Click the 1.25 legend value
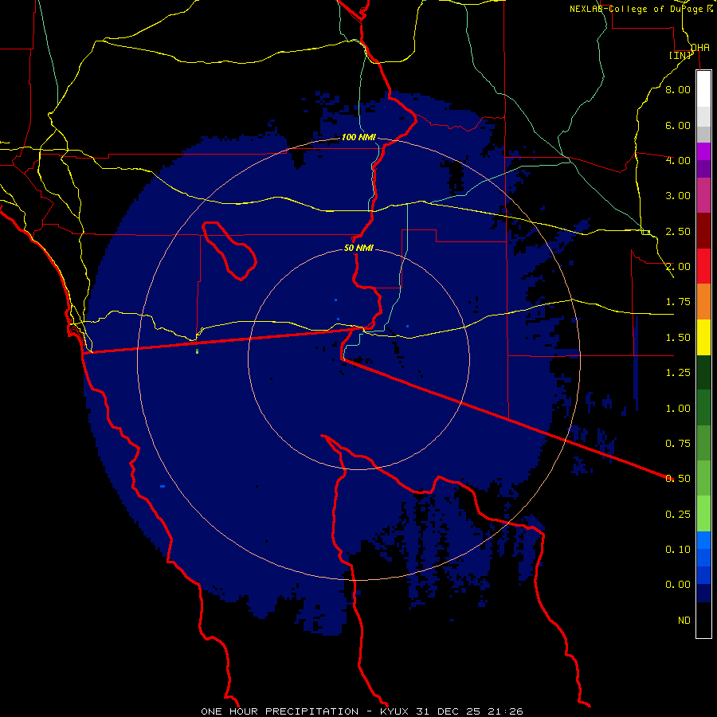 pyautogui.click(x=678, y=373)
